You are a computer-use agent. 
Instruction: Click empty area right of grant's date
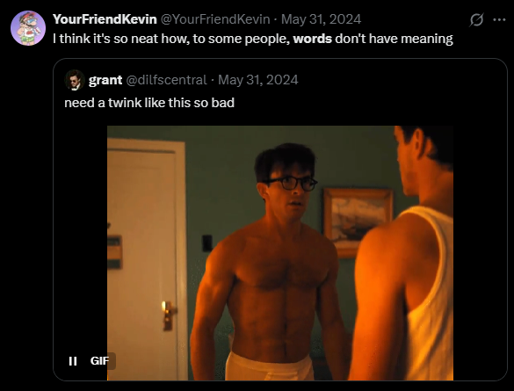coord(400,80)
